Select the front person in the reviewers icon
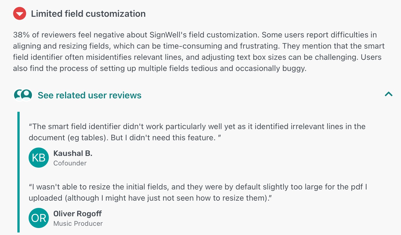The image size is (401, 235). [26, 94]
